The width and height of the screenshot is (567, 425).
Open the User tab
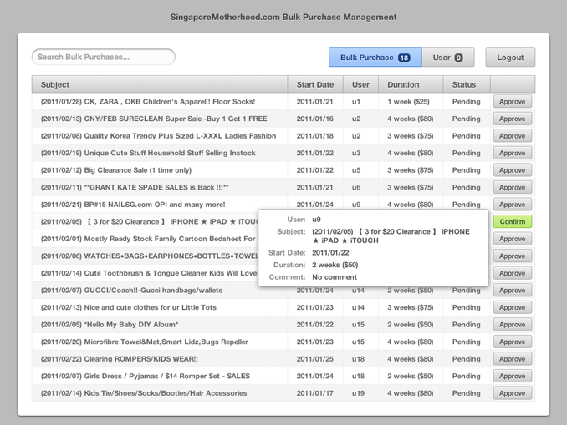(x=448, y=57)
